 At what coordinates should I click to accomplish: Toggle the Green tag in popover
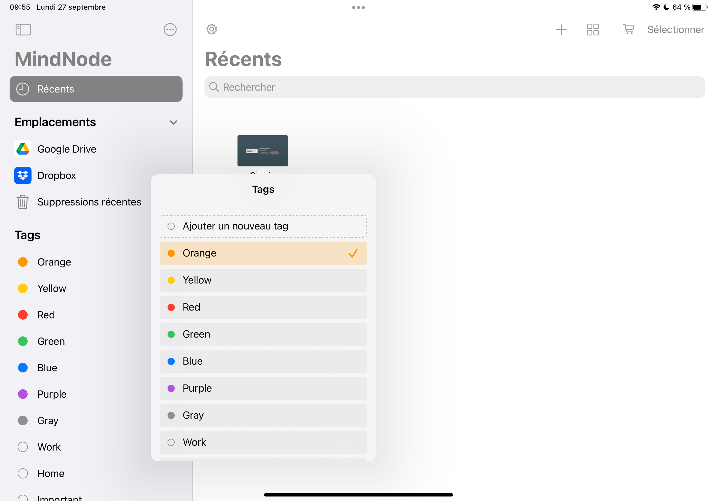pos(263,335)
